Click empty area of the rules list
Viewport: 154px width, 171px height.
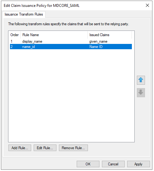coord(71,95)
